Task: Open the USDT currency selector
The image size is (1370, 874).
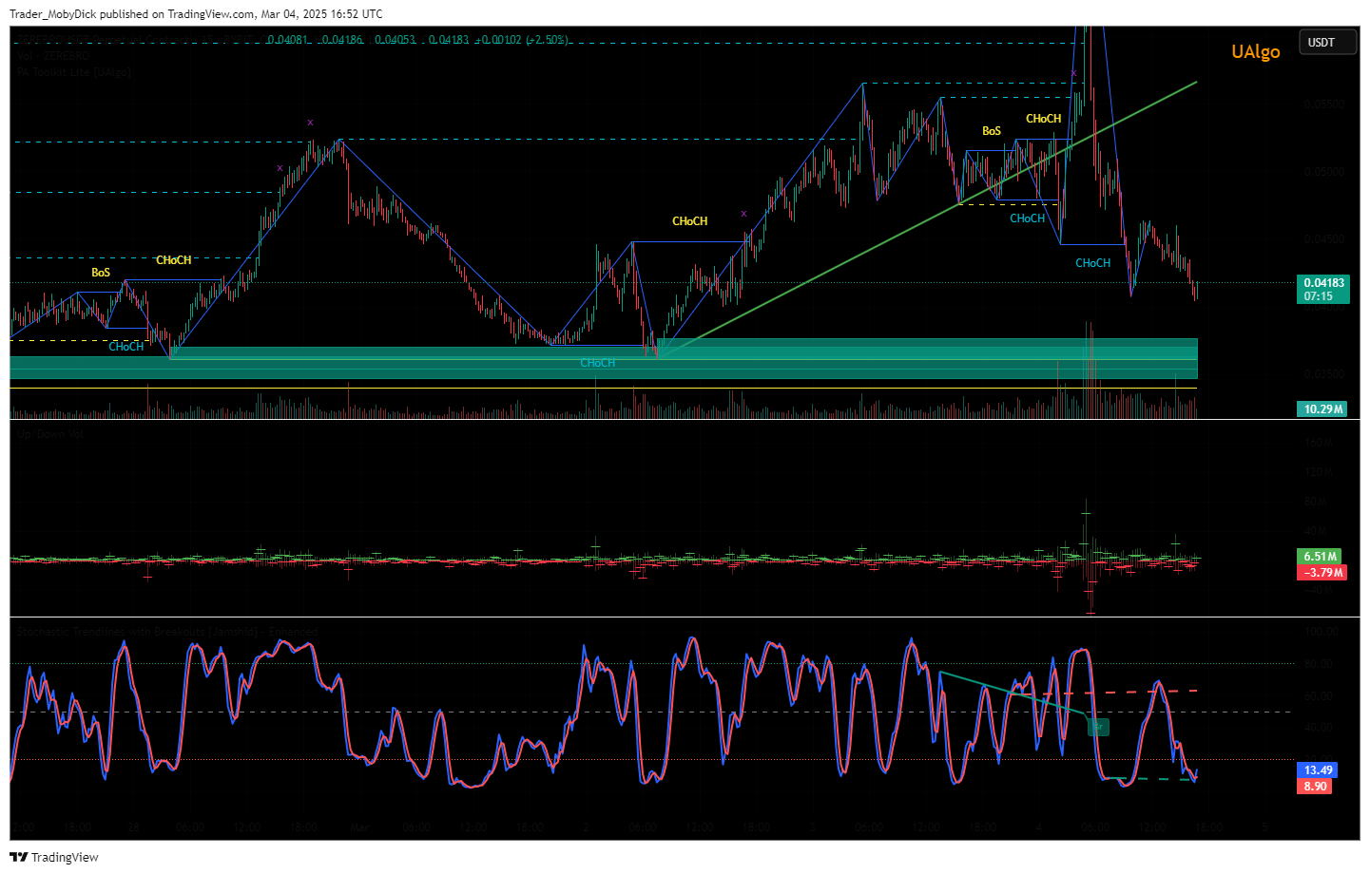Action: [1327, 43]
